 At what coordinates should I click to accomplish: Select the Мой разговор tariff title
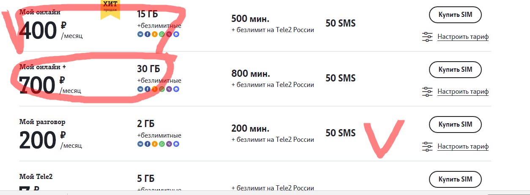click(42, 122)
